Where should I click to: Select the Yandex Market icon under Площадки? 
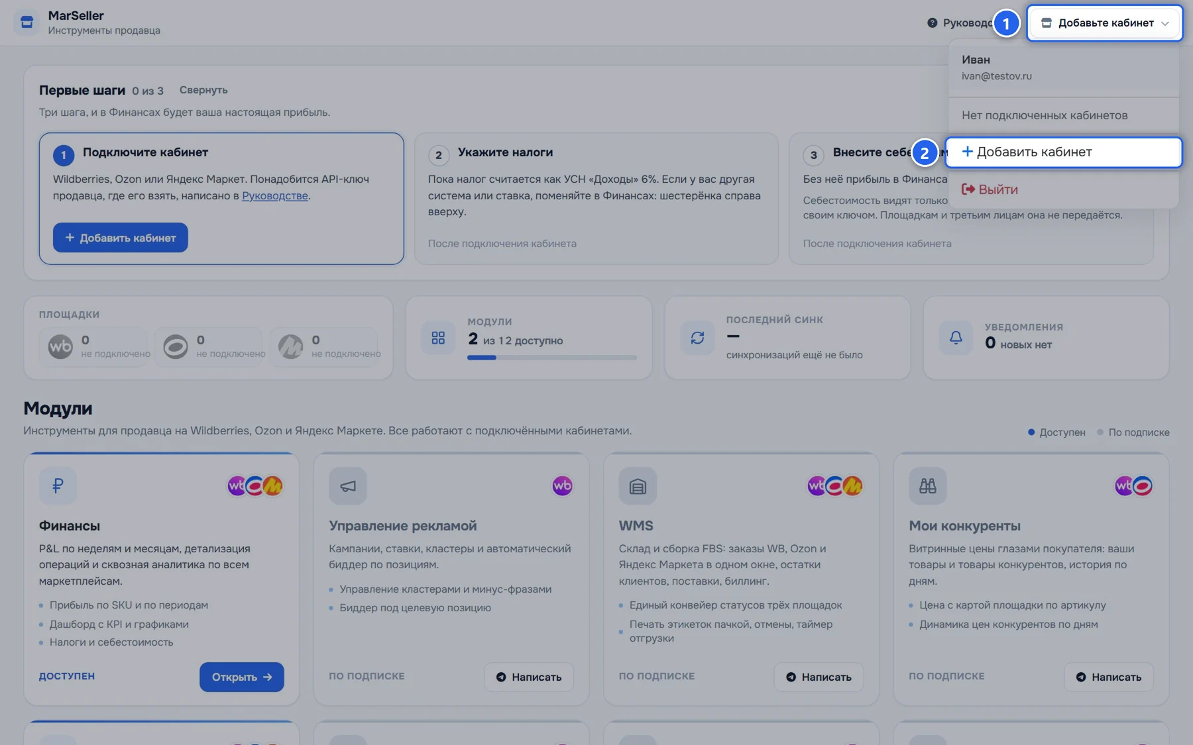point(291,346)
